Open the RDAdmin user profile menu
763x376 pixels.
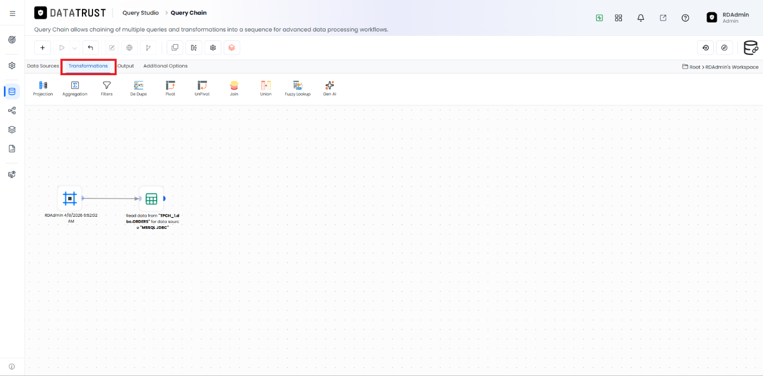728,18
